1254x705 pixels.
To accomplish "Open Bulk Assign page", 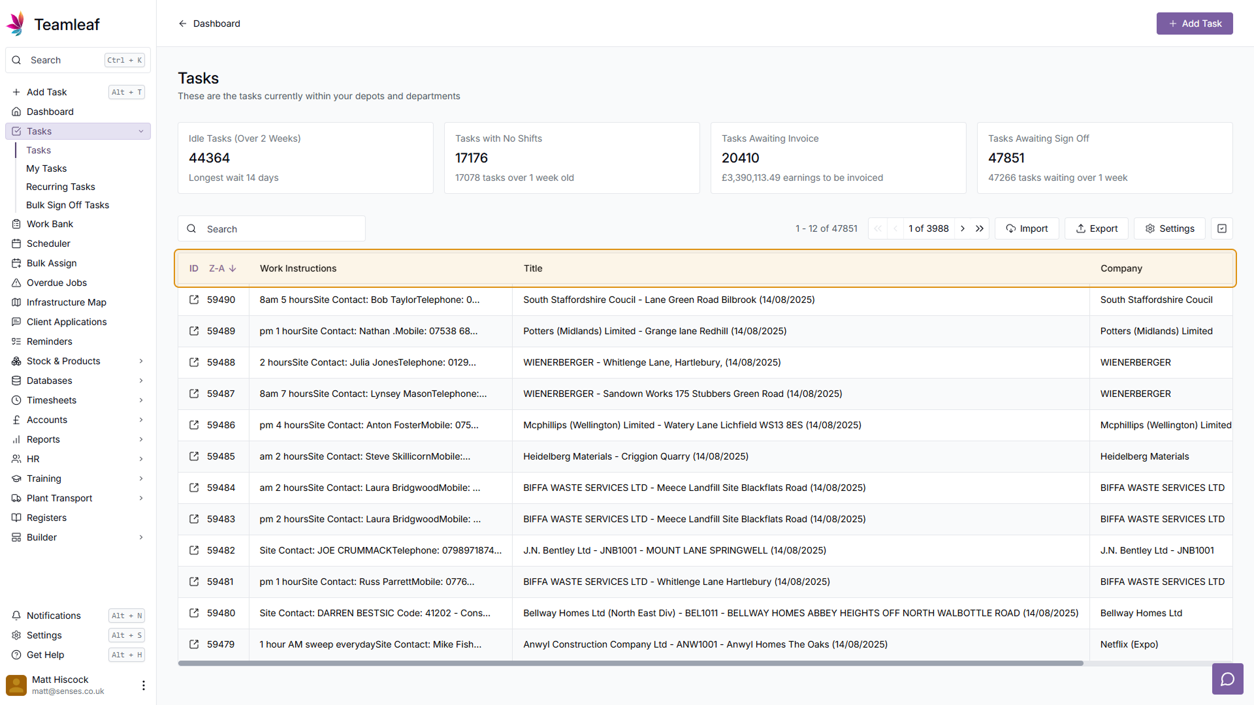I will tap(78, 263).
